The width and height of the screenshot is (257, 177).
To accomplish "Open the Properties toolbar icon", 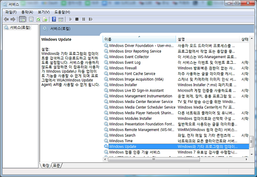I will click(x=31, y=19).
